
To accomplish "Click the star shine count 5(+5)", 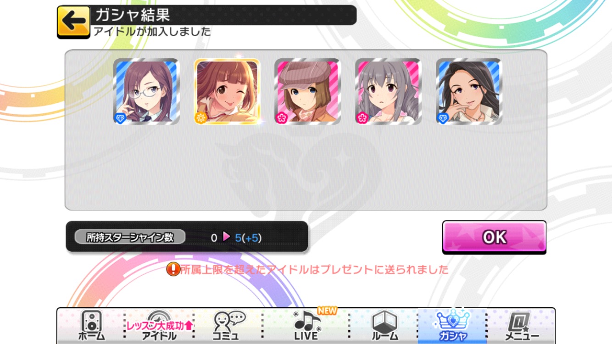I will [x=248, y=238].
